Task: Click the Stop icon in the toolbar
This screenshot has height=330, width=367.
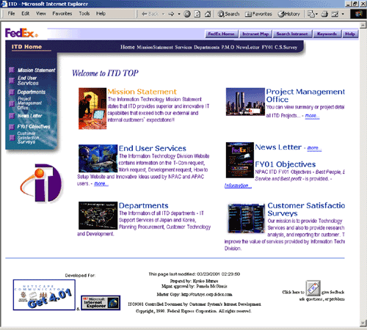Action: point(187,14)
